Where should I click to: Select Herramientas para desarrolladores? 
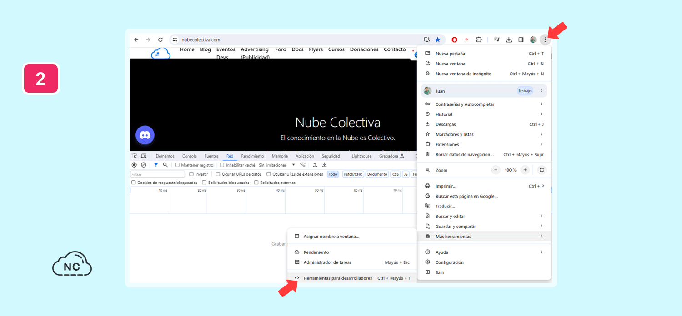click(x=352, y=278)
